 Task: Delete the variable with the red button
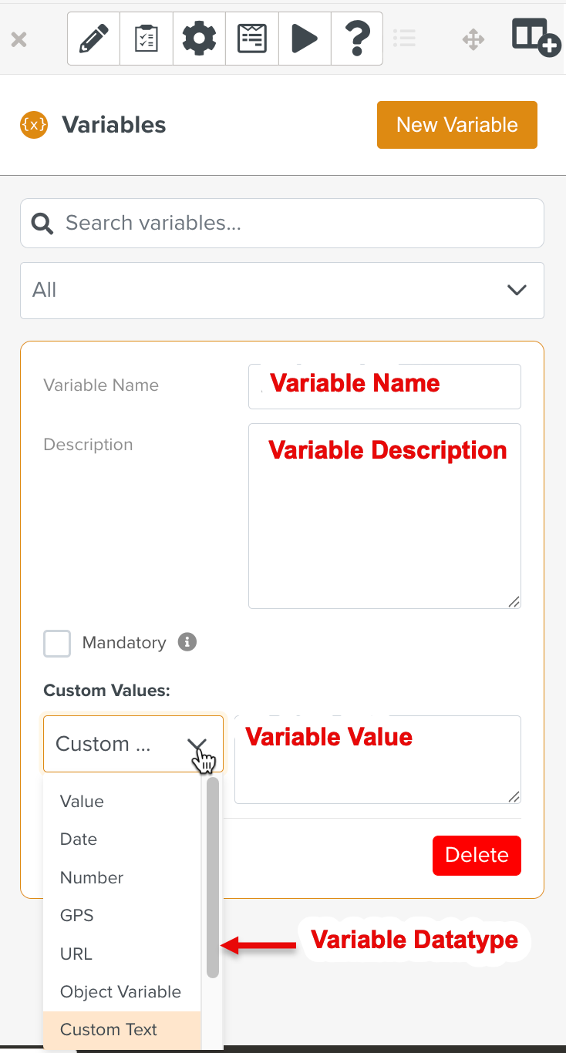tap(477, 856)
